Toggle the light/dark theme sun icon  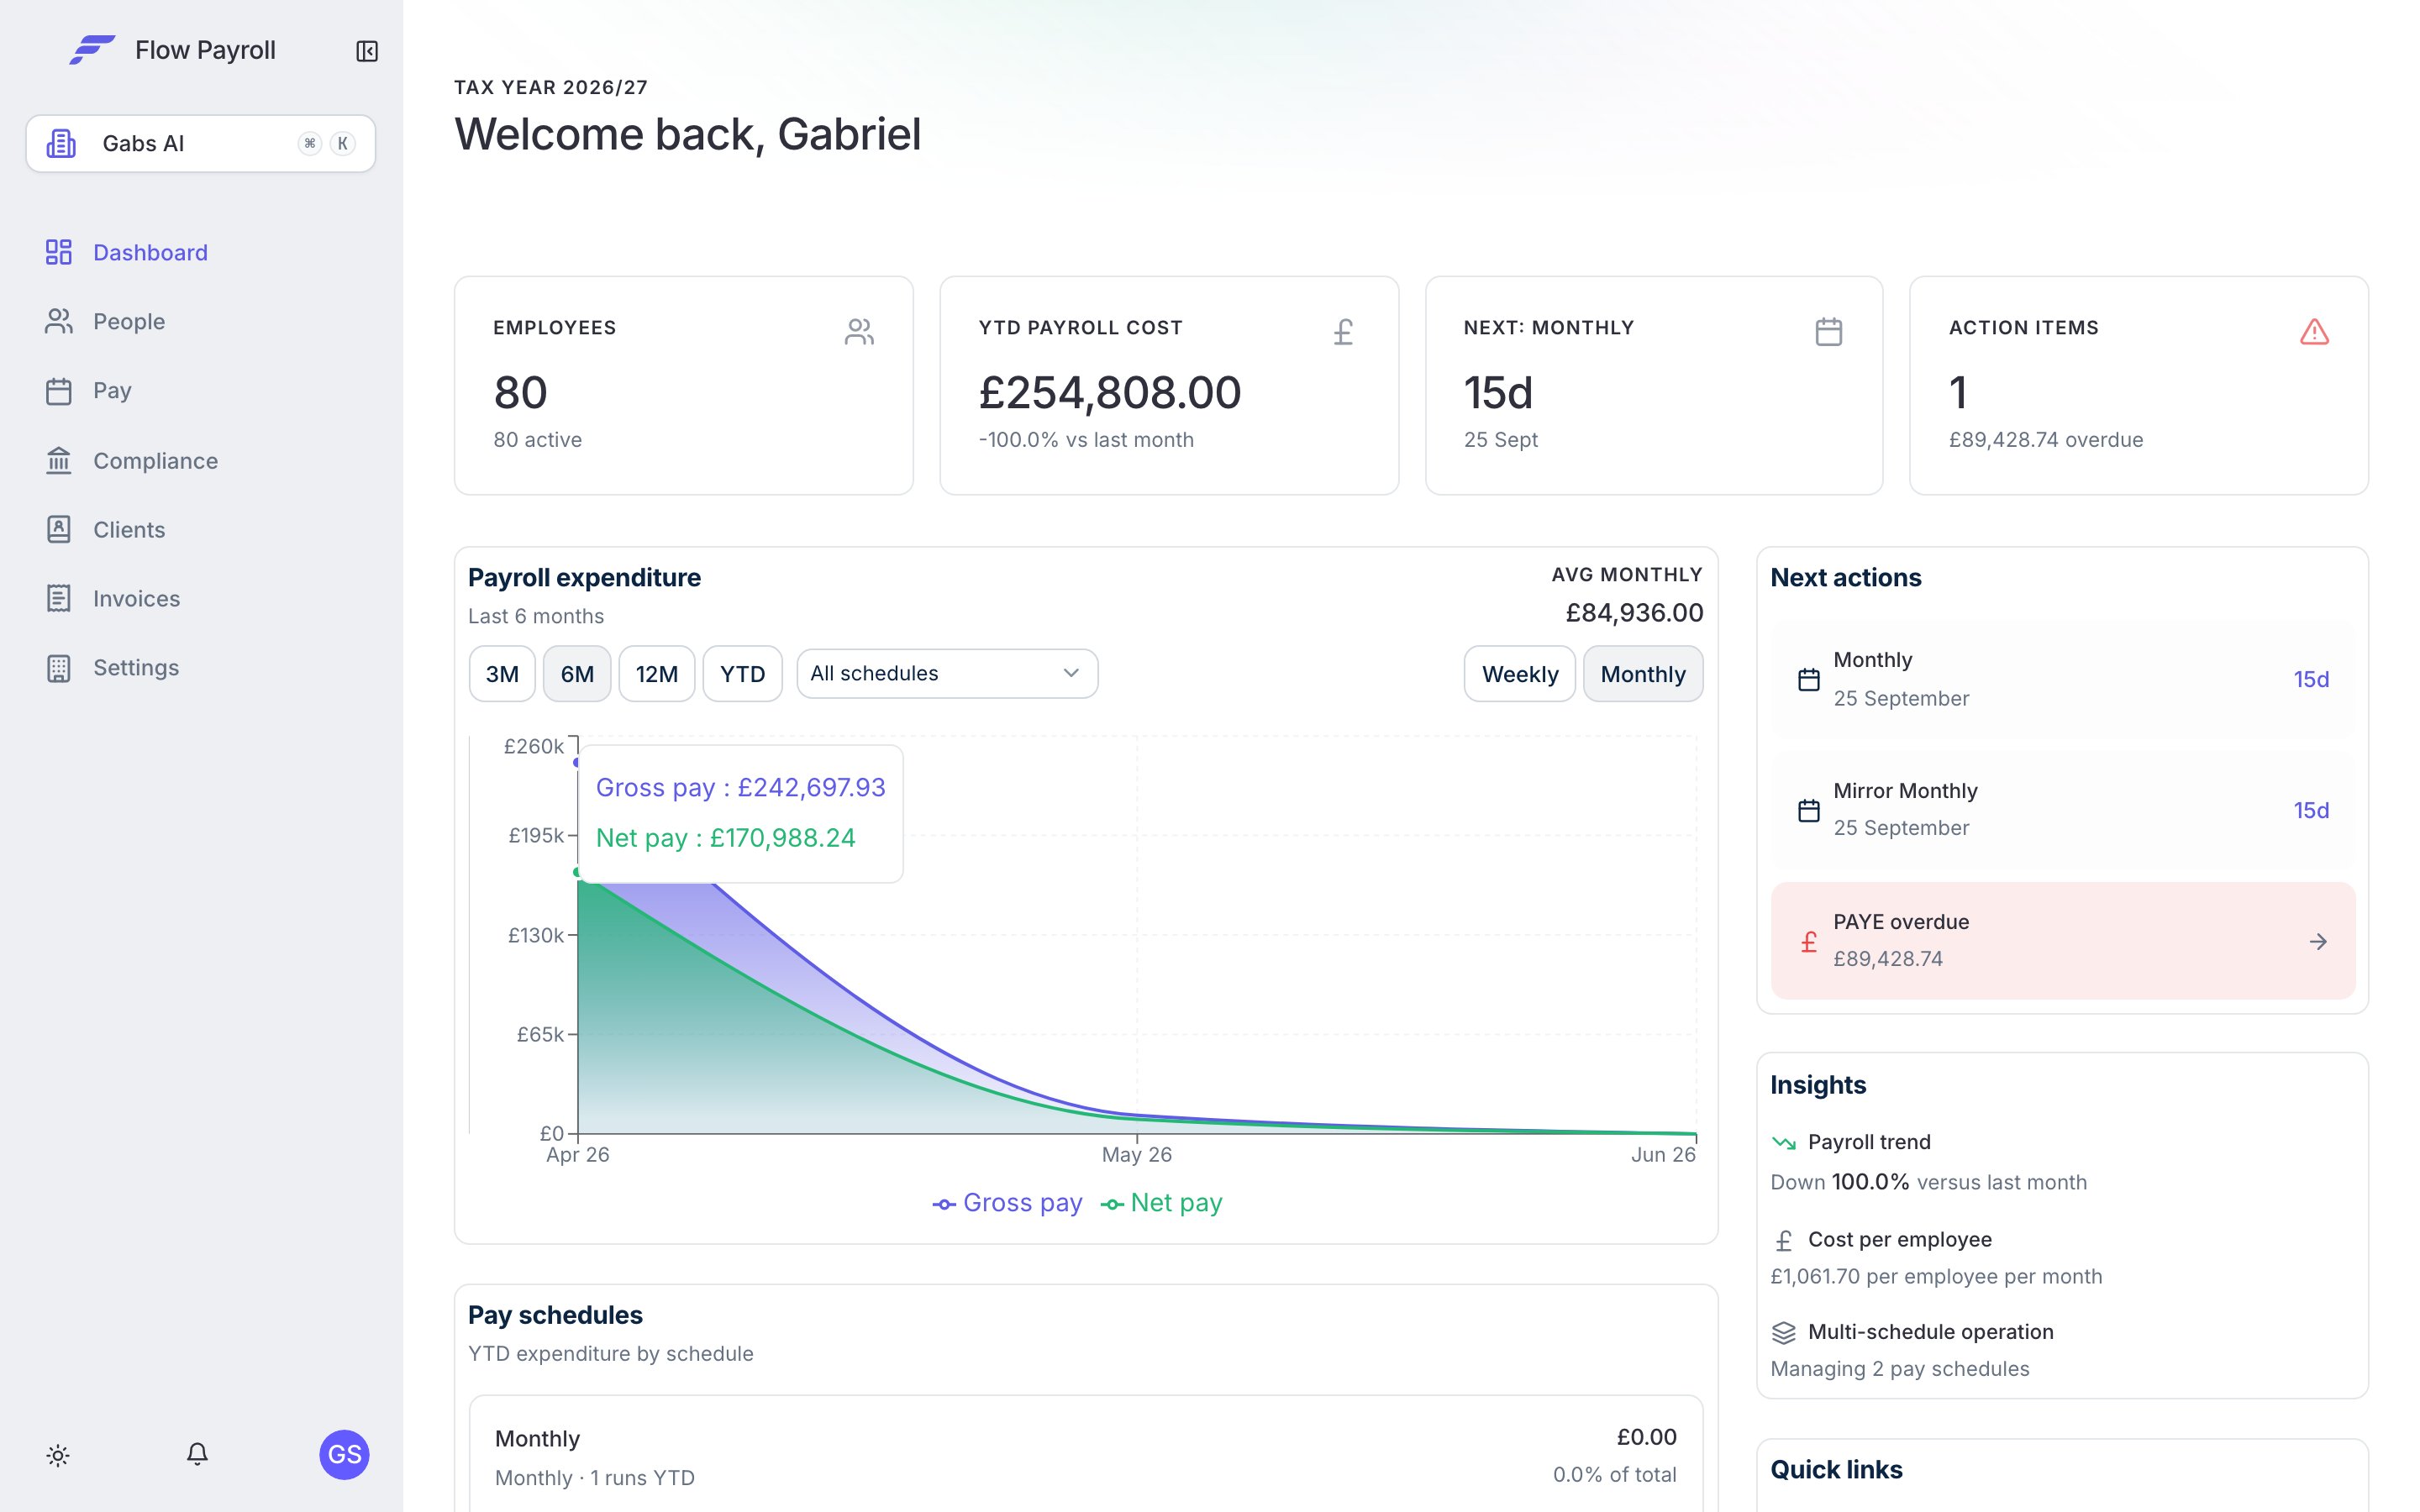click(x=58, y=1455)
